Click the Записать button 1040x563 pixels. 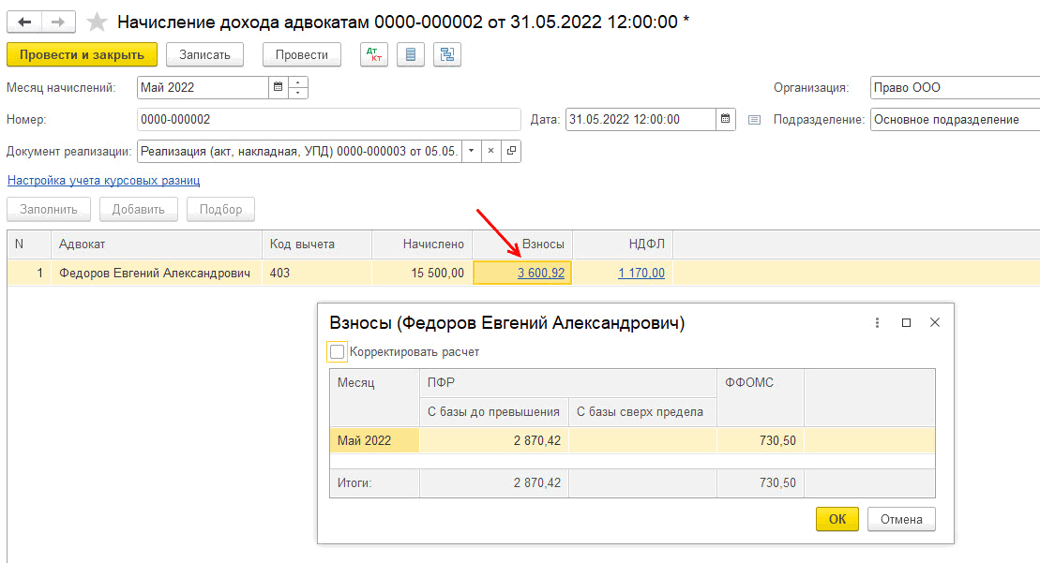[204, 55]
